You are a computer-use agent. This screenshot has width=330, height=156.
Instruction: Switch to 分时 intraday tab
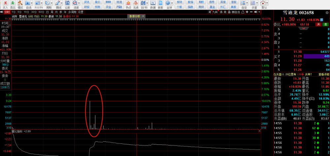[7, 12]
